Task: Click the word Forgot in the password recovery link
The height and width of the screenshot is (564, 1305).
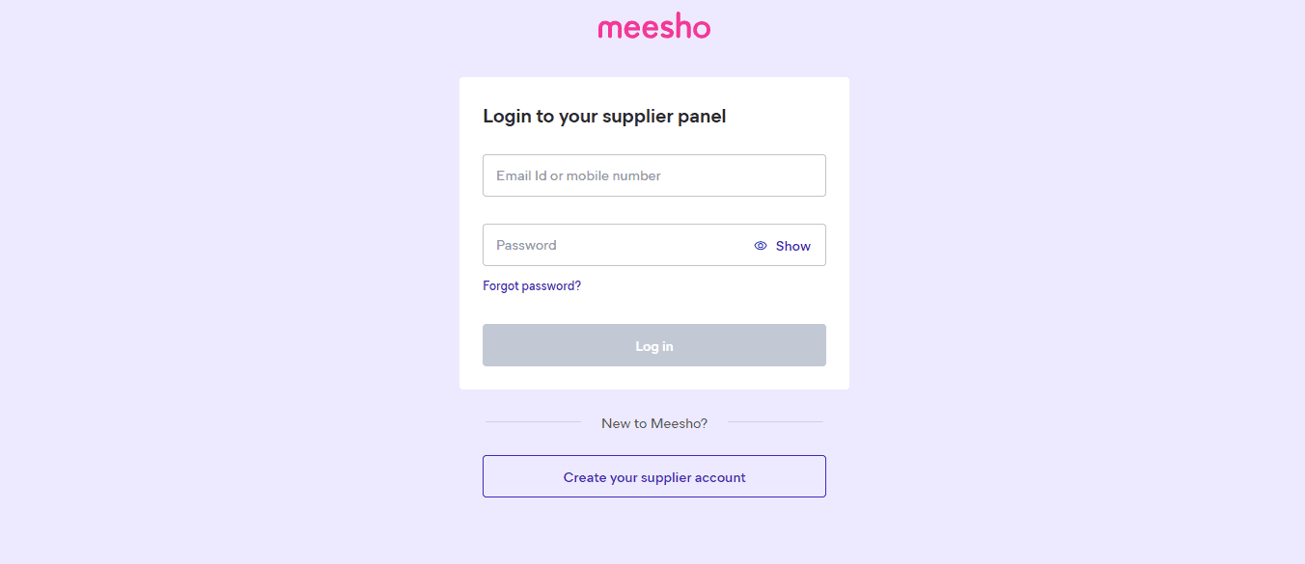Action: [501, 286]
